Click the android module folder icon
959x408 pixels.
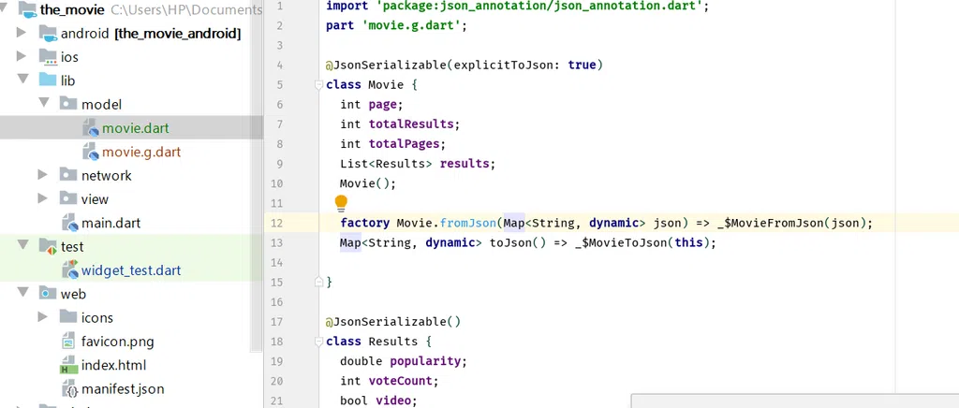48,33
